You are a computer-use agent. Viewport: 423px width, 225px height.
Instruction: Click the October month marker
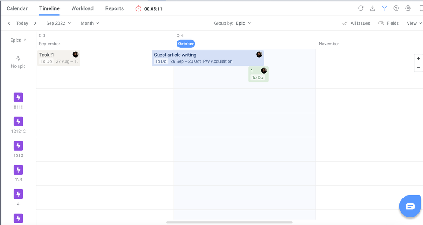[185, 44]
